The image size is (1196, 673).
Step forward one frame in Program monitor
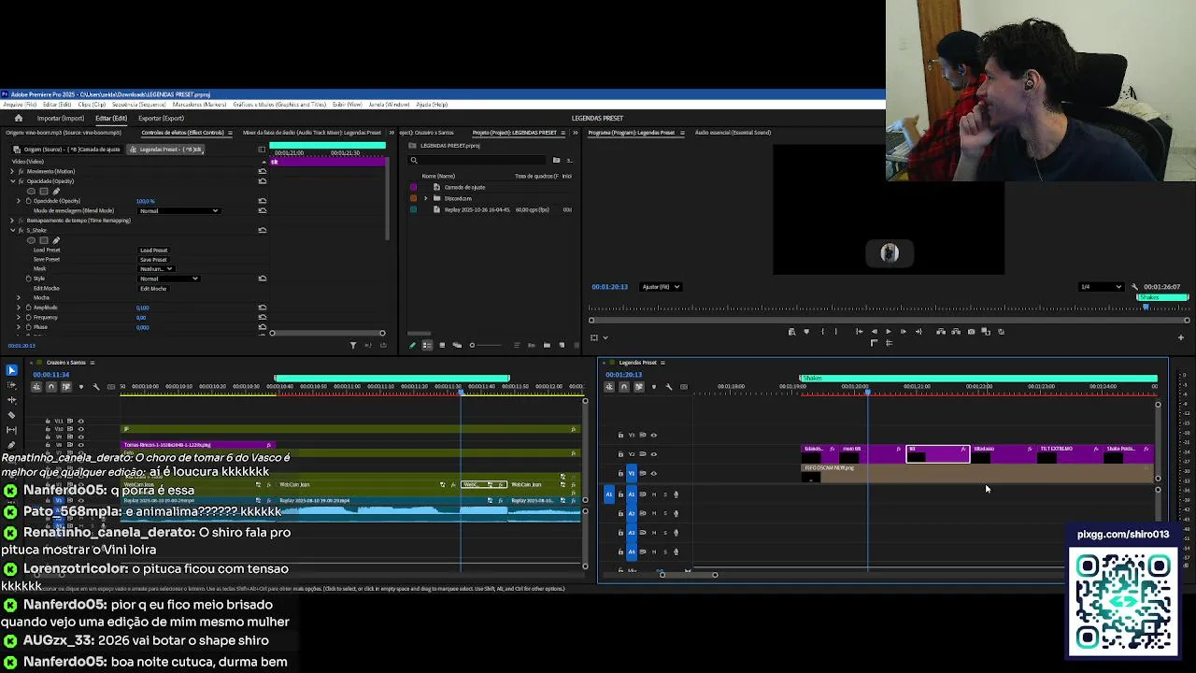pos(904,331)
